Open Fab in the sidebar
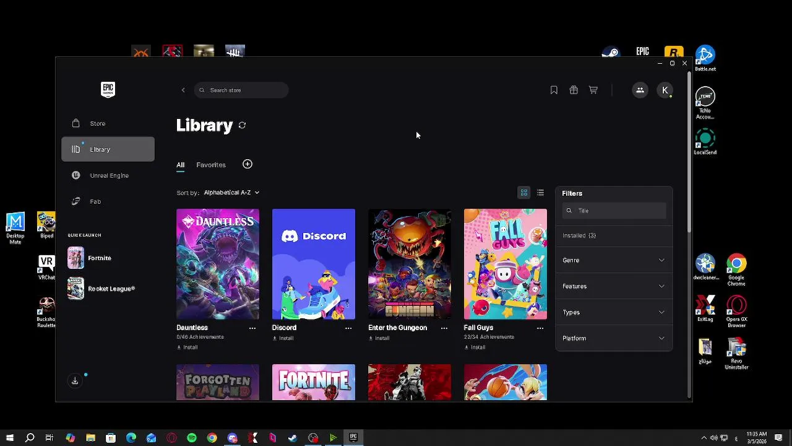Image resolution: width=792 pixels, height=446 pixels. (x=108, y=201)
